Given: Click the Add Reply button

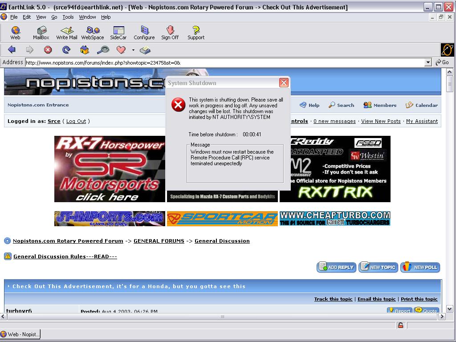Looking at the screenshot, I should (x=337, y=267).
